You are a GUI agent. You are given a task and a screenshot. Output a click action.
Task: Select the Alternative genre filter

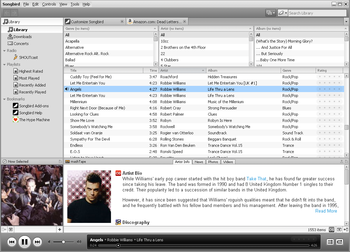point(109,47)
